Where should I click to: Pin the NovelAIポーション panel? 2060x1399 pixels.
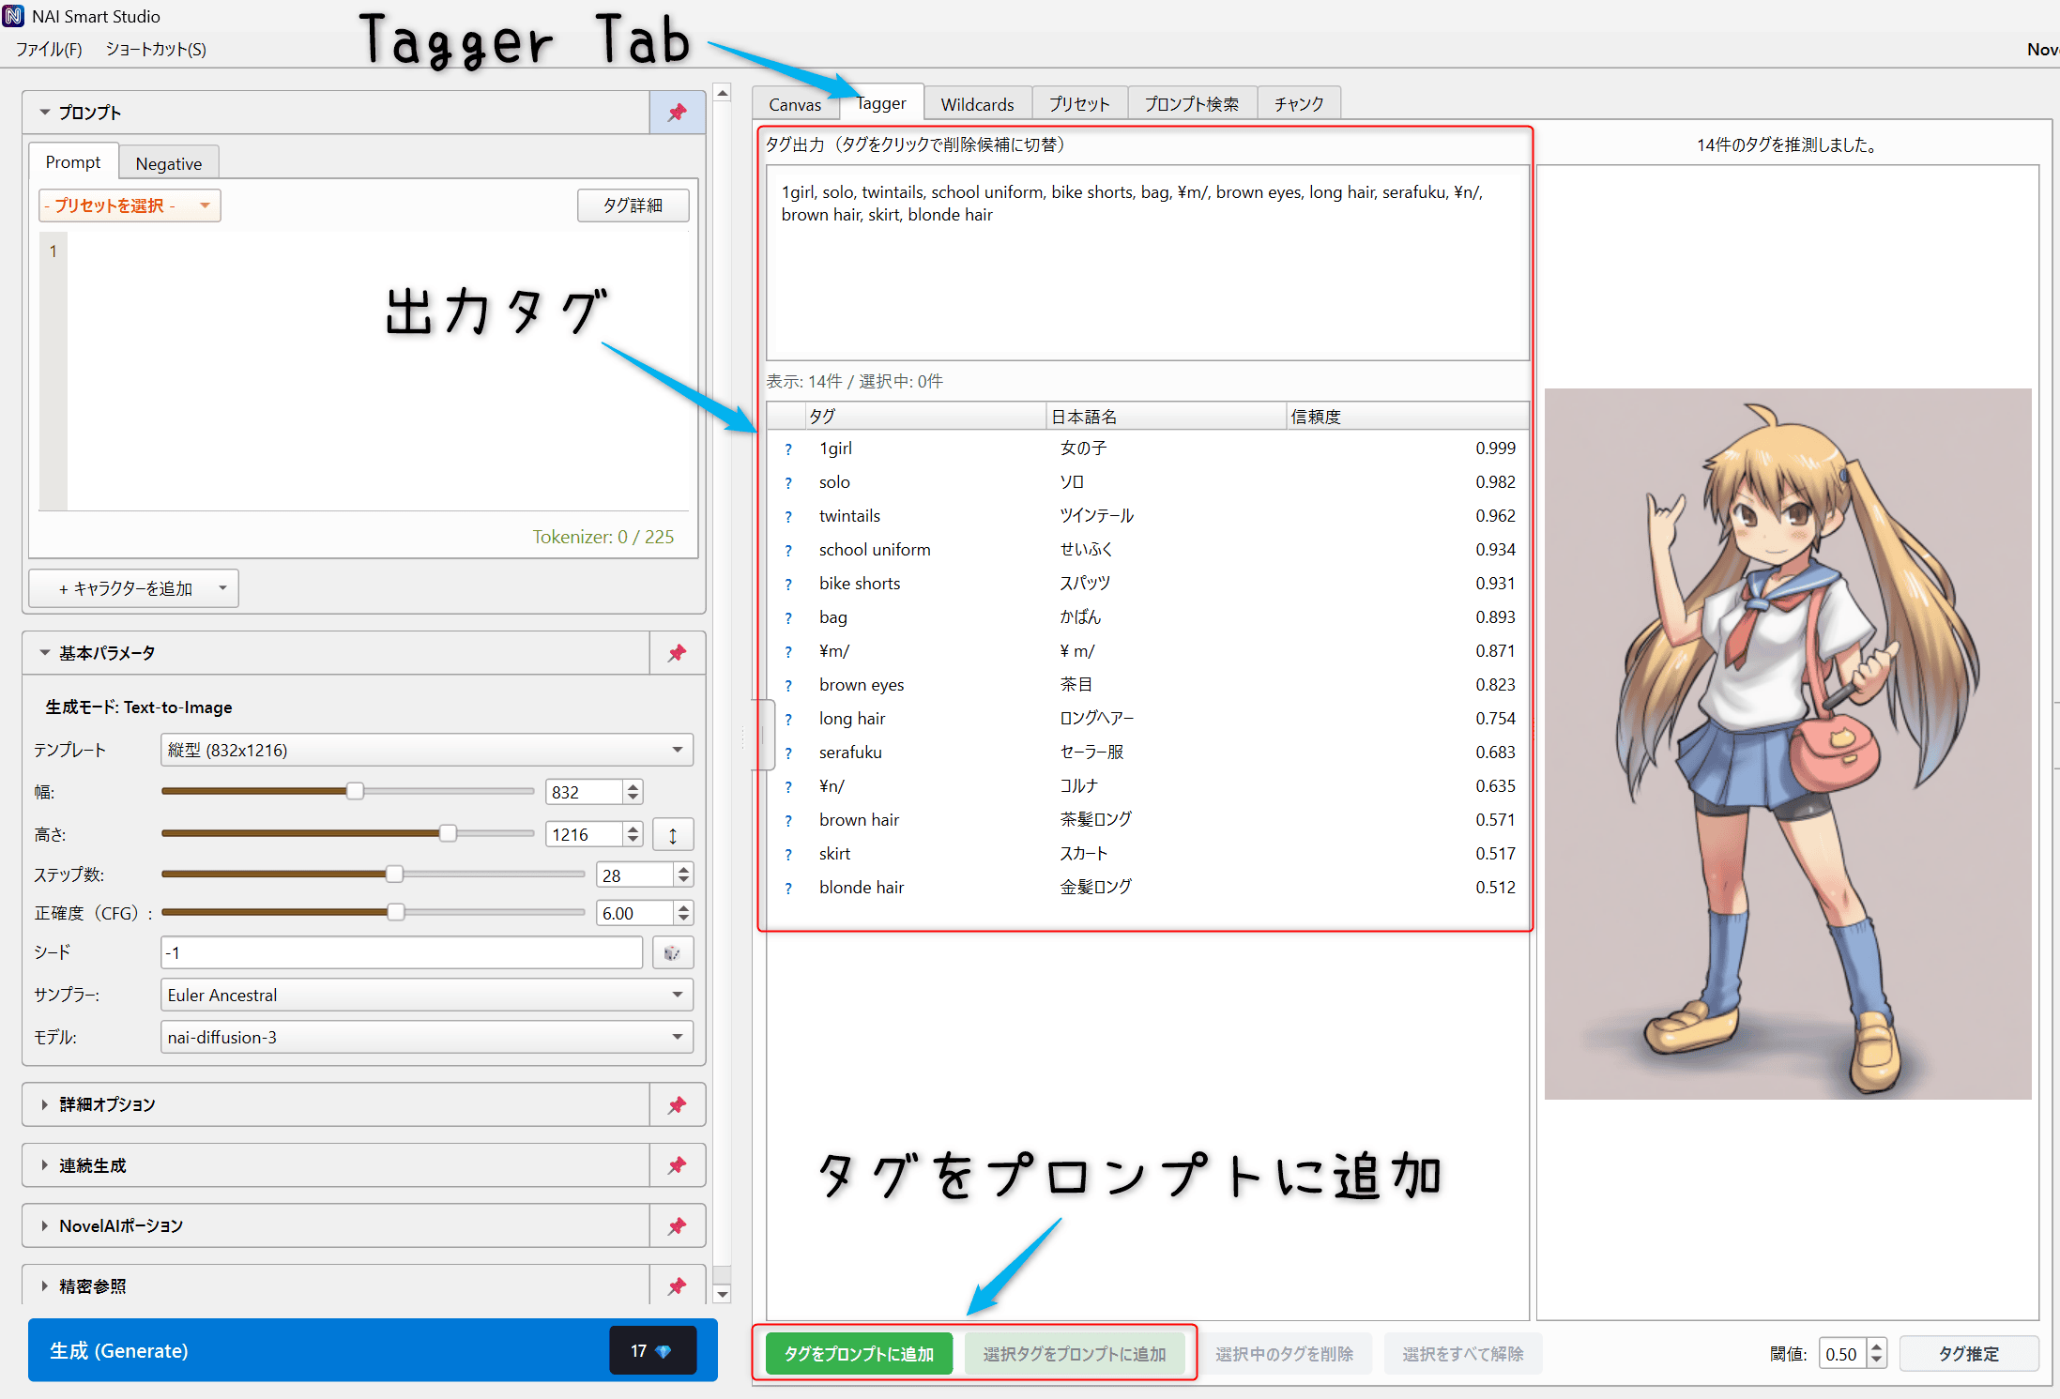(x=677, y=1225)
